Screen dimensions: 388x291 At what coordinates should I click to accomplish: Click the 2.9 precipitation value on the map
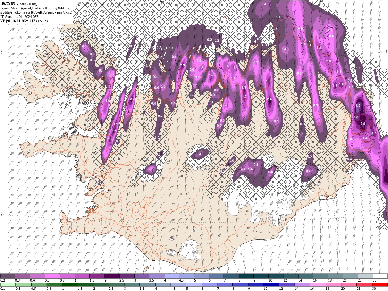tap(363, 124)
